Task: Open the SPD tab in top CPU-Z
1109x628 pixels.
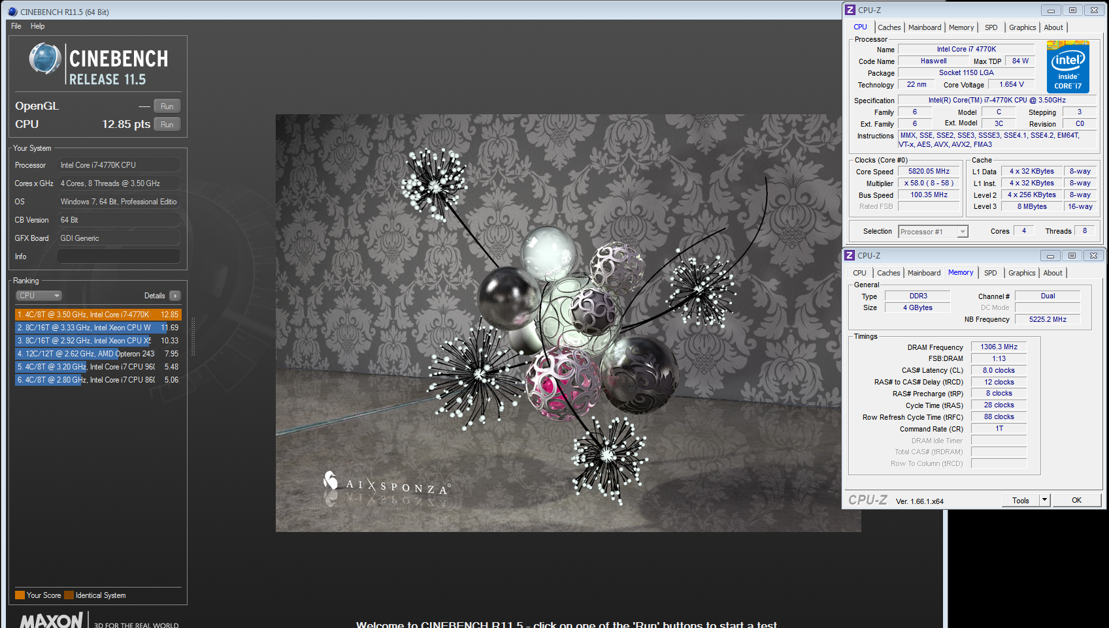Action: [991, 27]
